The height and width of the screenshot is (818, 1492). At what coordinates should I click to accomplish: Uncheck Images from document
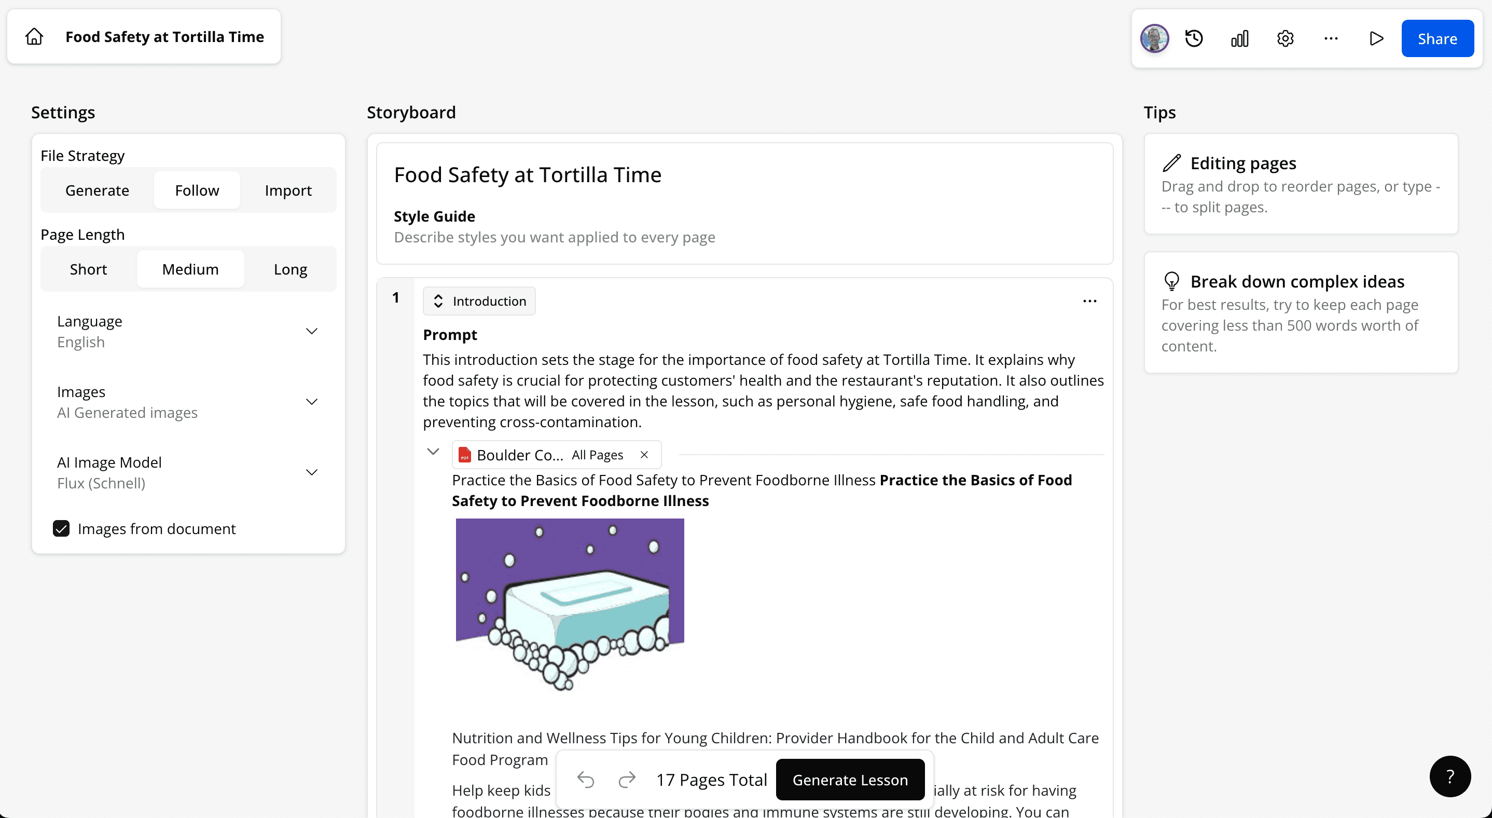(61, 528)
